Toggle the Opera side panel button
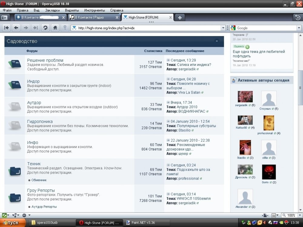 tap(4, 18)
